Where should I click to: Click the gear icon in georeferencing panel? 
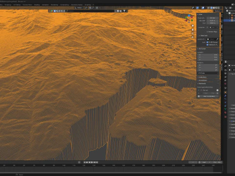(217, 90)
